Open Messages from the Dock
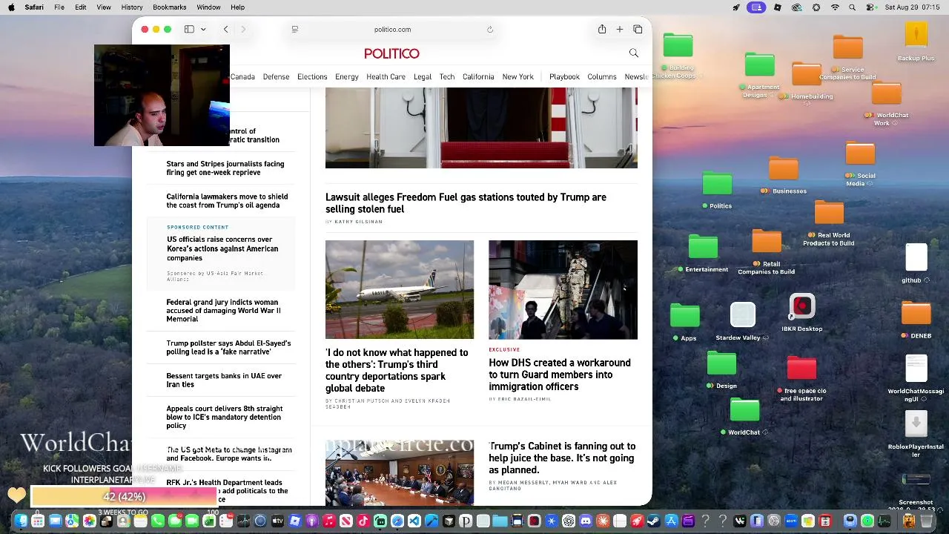Screen dimensions: 949x534 pos(175,521)
